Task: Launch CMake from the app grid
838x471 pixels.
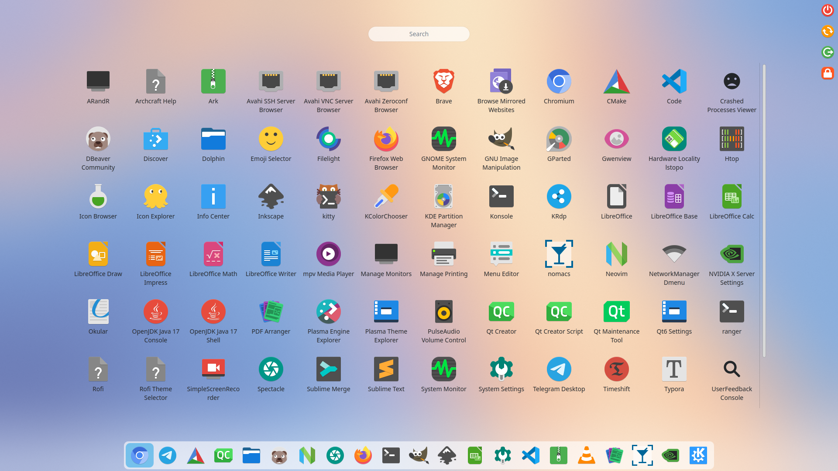Action: click(617, 86)
